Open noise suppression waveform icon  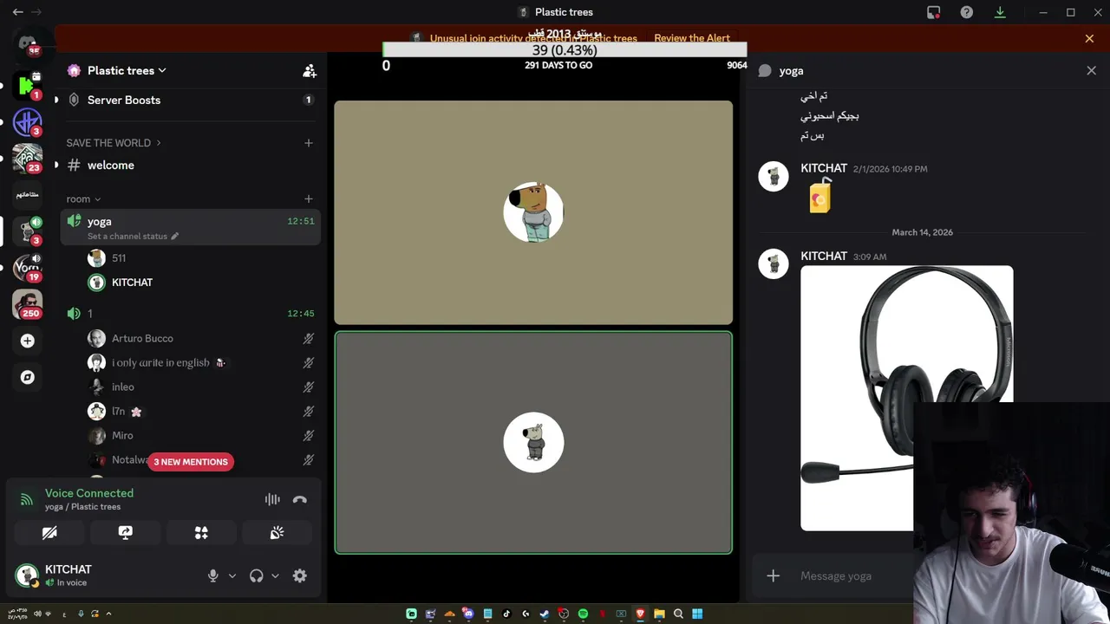tap(272, 499)
